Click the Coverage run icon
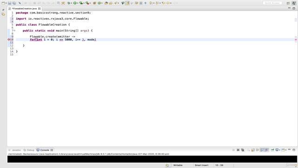Image resolution: width=298 pixels, height=168 pixels. 81,3
